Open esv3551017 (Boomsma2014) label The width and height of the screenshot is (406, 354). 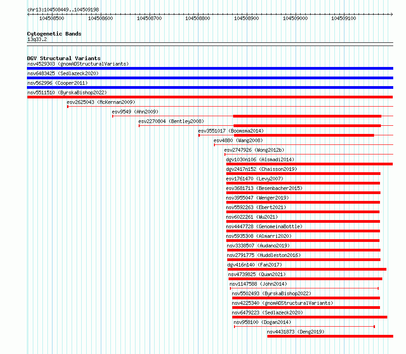[231, 131]
